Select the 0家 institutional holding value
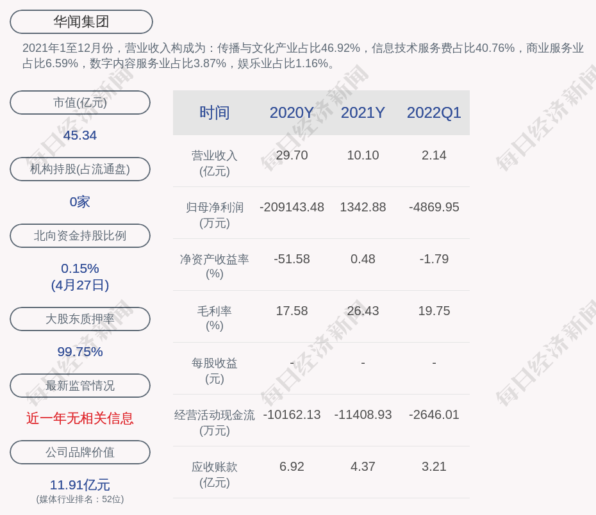Screen dimensions: 596x515 click(x=80, y=202)
